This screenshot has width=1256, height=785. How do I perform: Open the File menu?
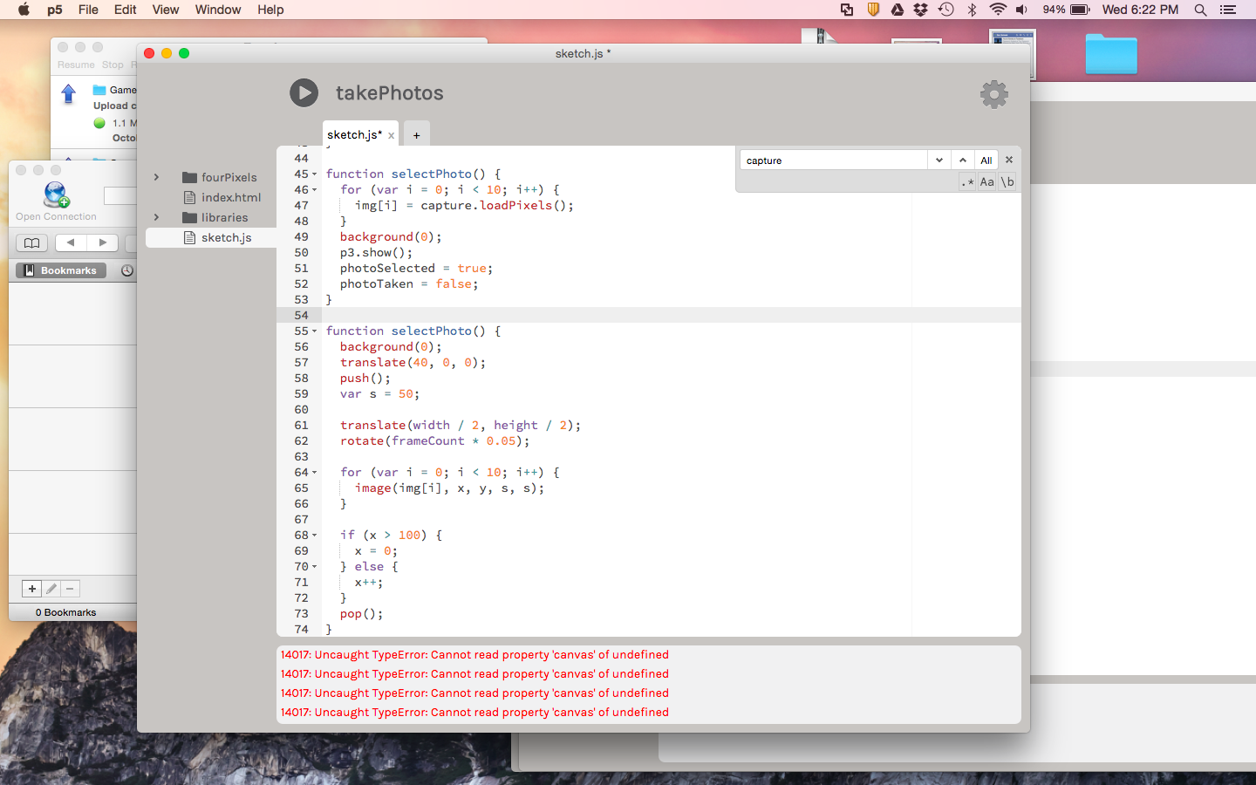point(88,10)
